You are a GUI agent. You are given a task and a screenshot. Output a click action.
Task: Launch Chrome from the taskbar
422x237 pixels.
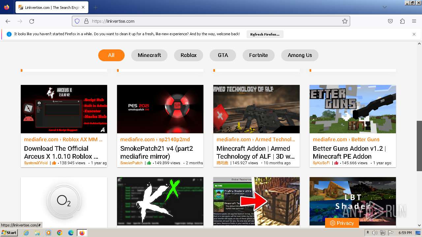pos(60,233)
